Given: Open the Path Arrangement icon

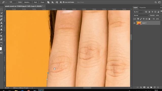Looking at the screenshot, I should pos(57,2).
